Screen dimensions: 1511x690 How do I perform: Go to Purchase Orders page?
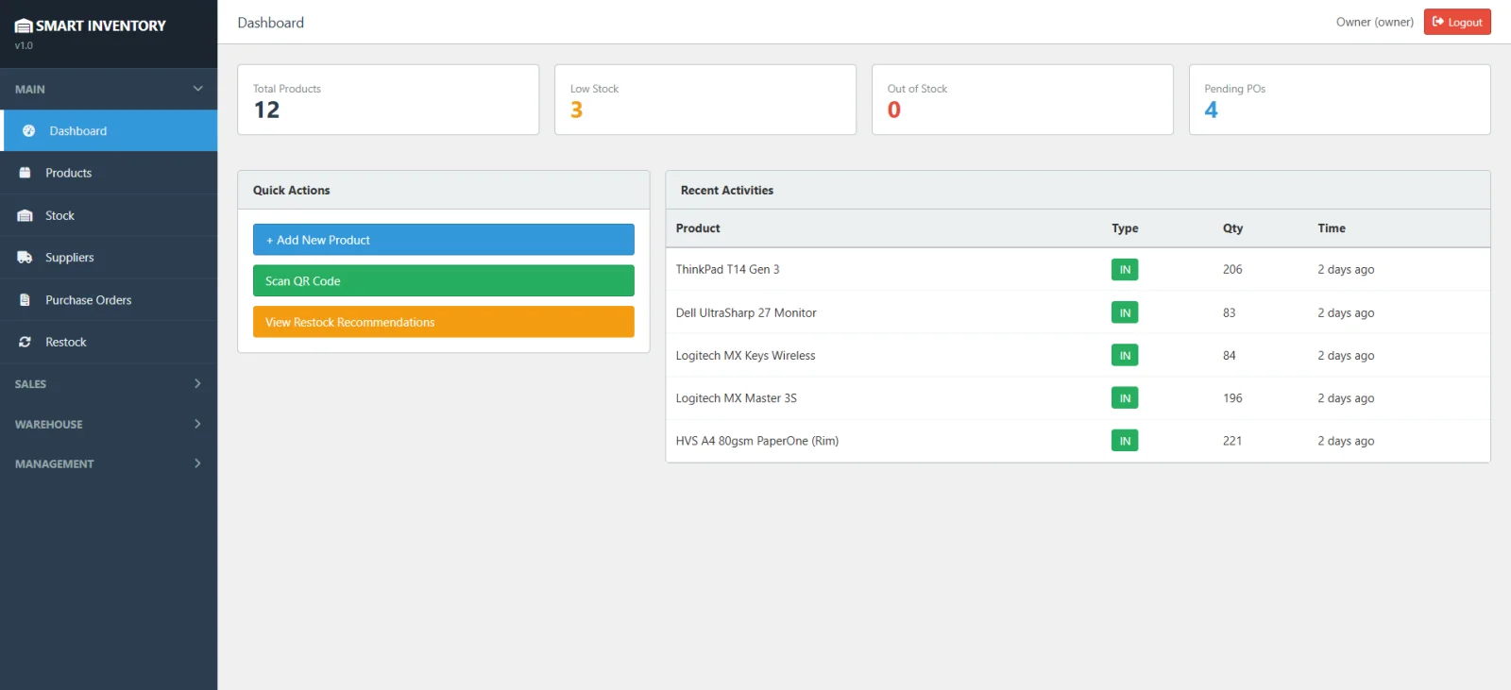(88, 300)
